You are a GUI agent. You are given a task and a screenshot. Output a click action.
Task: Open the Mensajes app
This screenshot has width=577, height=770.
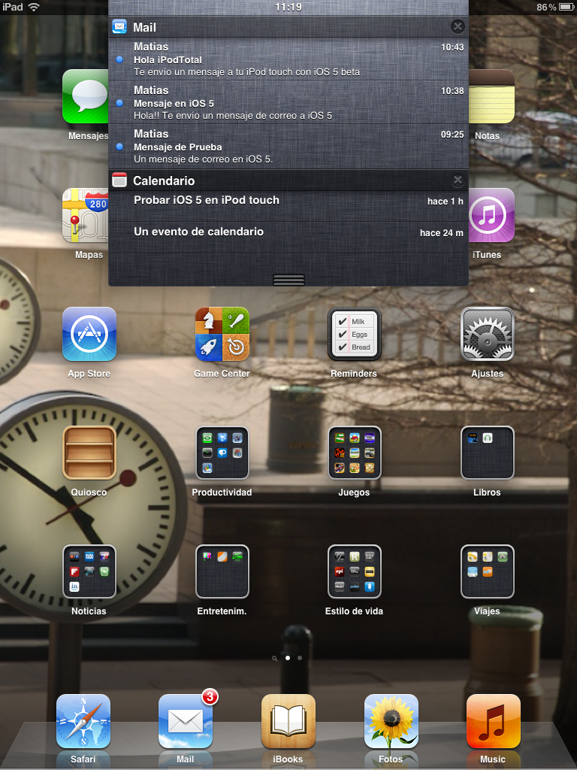[x=86, y=96]
